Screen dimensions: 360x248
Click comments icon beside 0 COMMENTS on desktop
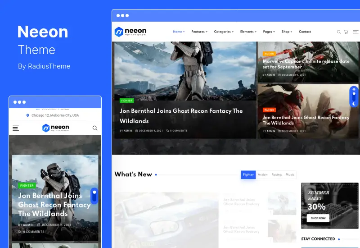(167, 131)
